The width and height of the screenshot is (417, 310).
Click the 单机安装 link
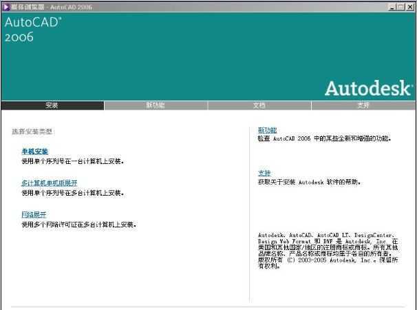35,152
